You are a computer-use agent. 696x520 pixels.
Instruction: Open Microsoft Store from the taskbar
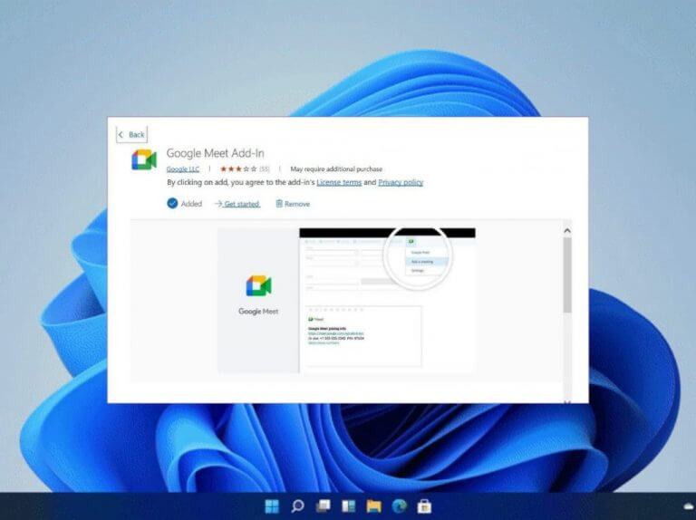424,506
